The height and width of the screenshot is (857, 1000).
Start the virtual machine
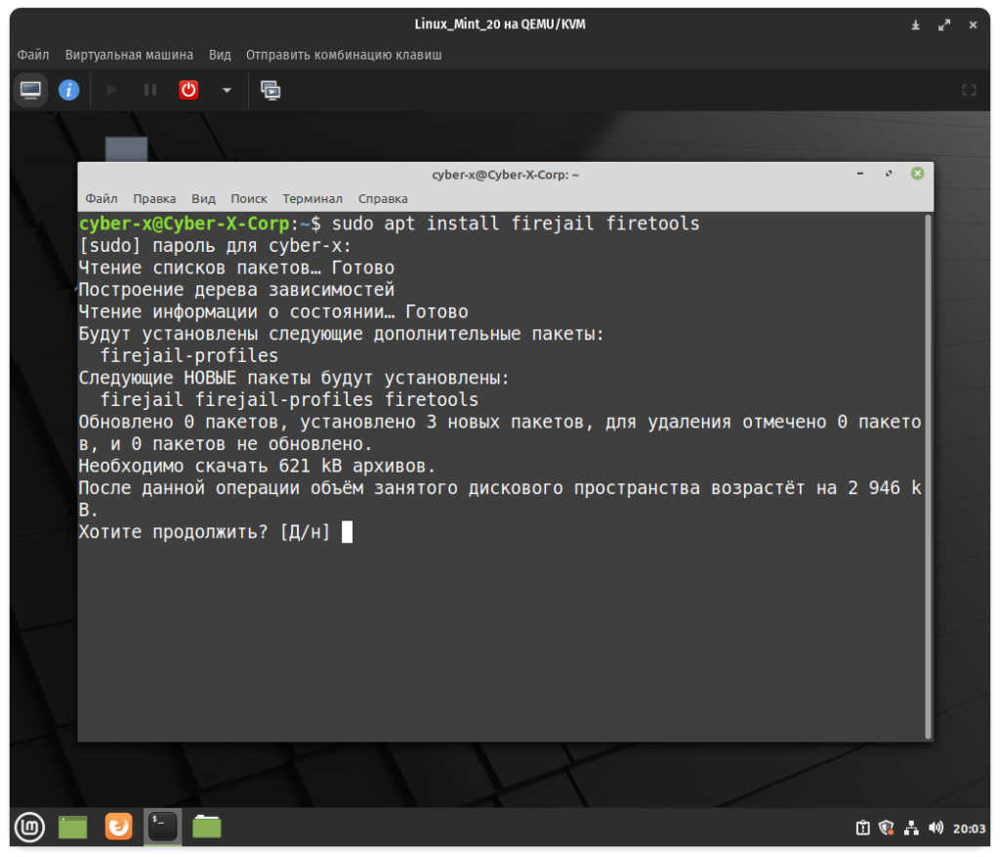point(111,90)
